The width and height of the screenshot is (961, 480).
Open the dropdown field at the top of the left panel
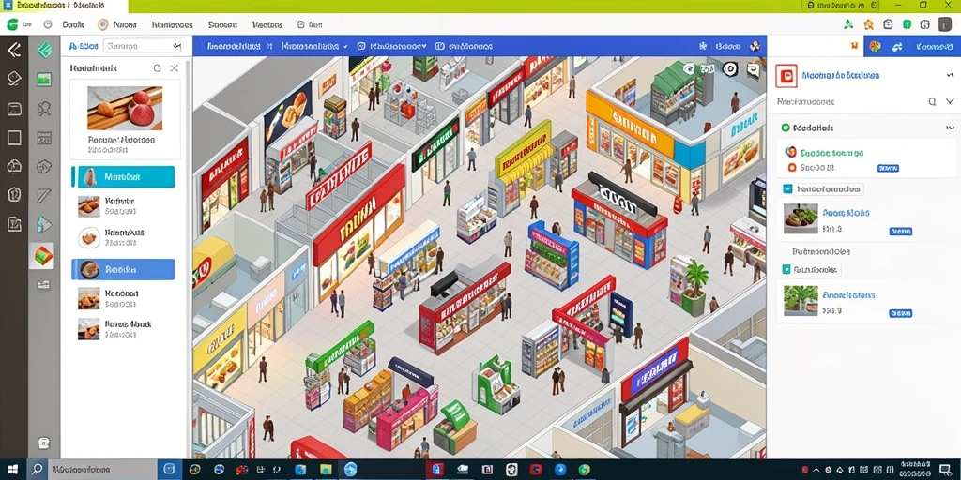(x=144, y=46)
